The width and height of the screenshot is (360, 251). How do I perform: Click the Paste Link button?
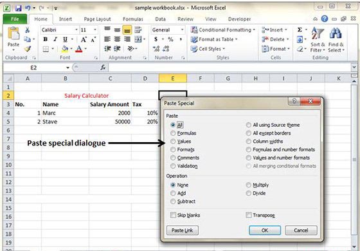(x=183, y=230)
